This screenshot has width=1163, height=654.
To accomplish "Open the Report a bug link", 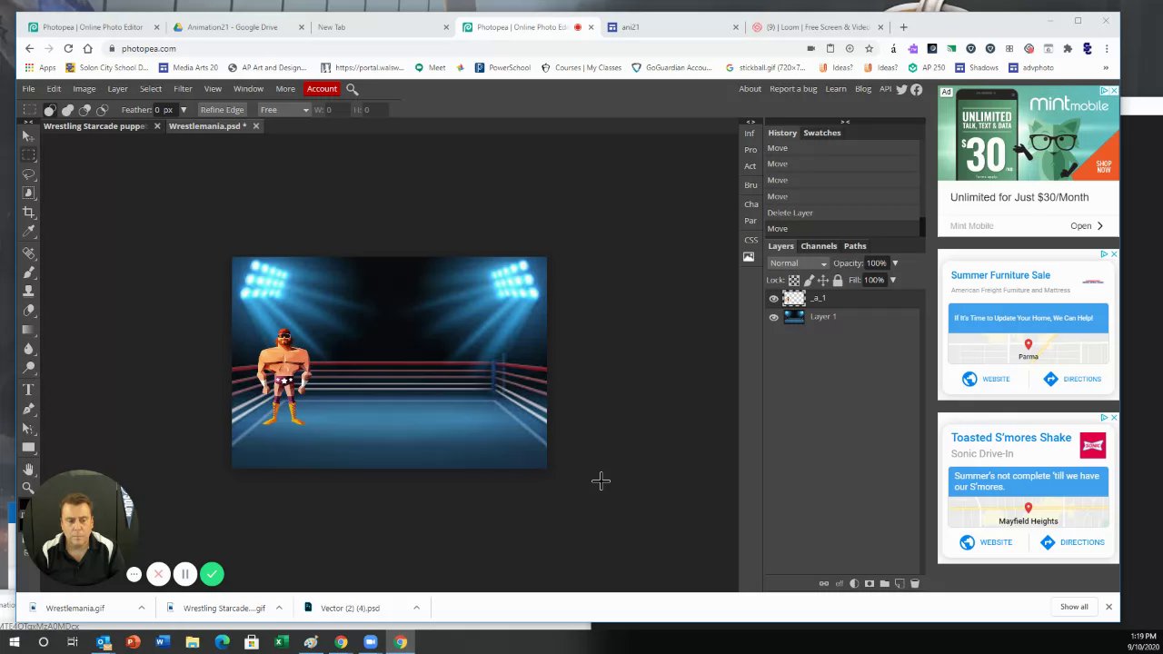I will pyautogui.click(x=793, y=89).
